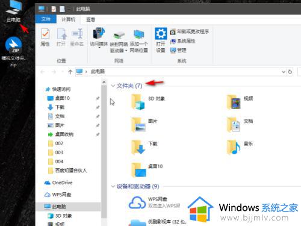Click the back navigation arrow
The height and width of the screenshot is (226, 301).
[x=43, y=72]
